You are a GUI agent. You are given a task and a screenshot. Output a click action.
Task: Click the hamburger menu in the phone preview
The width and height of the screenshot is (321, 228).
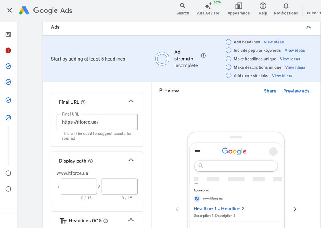coord(197,152)
